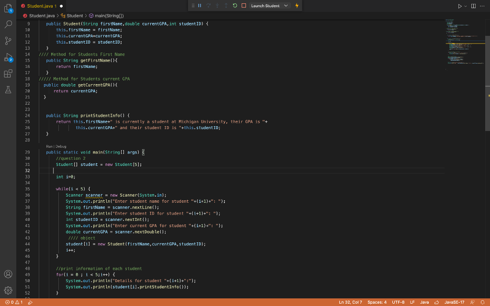The image size is (490, 306).
Task: Click the Stop debugging icon
Action: pyautogui.click(x=244, y=5)
